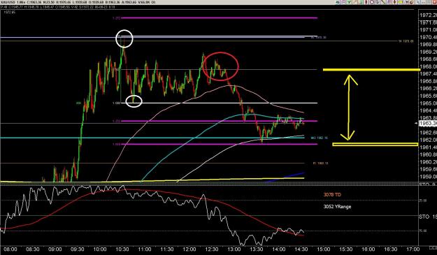
Task: Click the current price tag 1963.3 on axis
Action: point(428,124)
